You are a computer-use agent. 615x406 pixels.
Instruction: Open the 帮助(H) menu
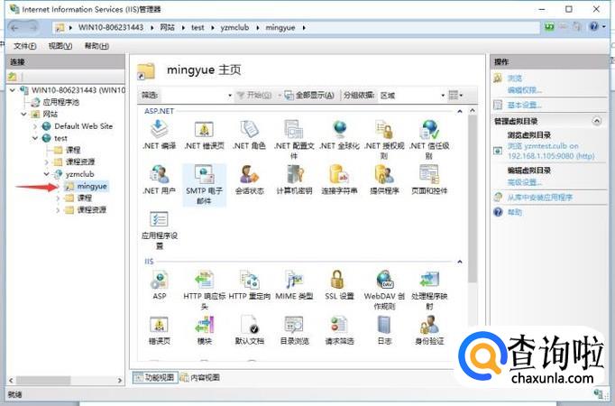click(96, 46)
